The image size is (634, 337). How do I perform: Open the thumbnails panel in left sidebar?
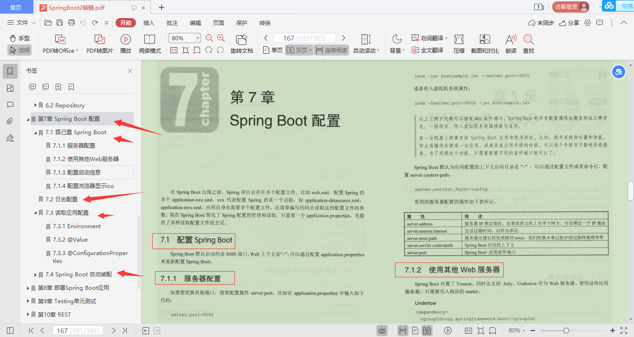pyautogui.click(x=10, y=88)
